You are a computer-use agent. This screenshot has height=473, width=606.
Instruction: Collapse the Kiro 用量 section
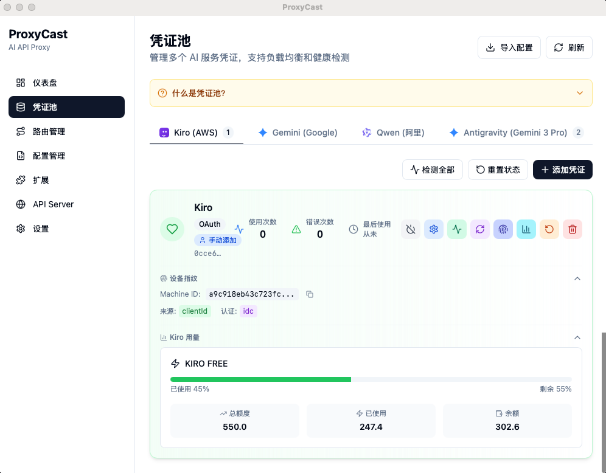577,337
